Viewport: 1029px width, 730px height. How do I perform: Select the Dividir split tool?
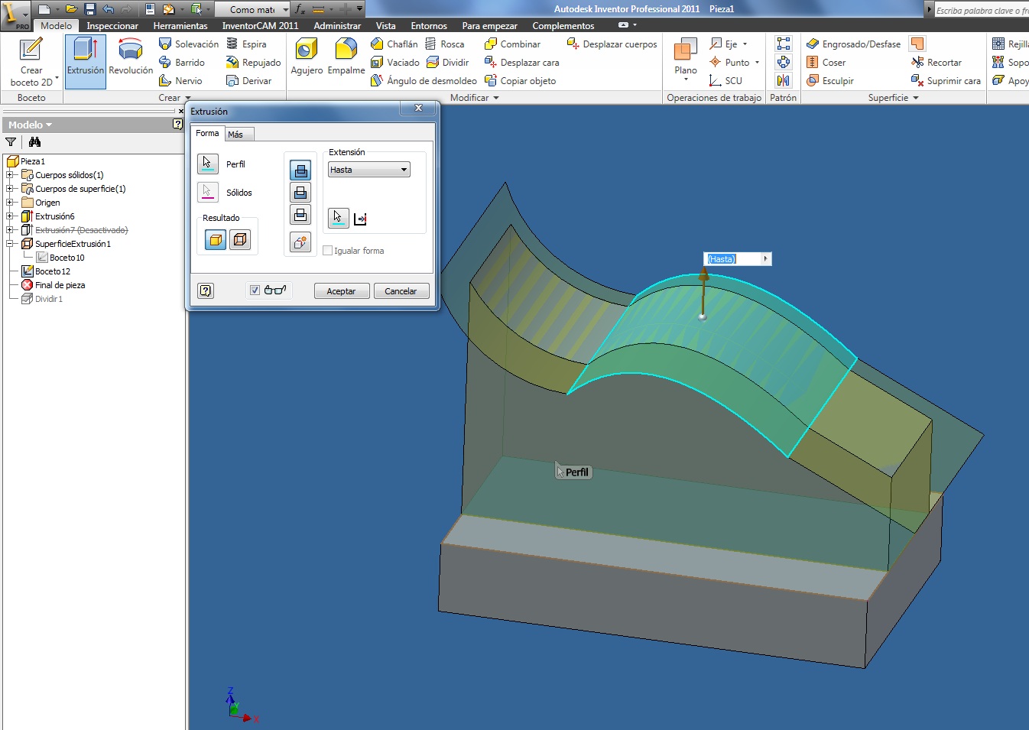(x=447, y=63)
